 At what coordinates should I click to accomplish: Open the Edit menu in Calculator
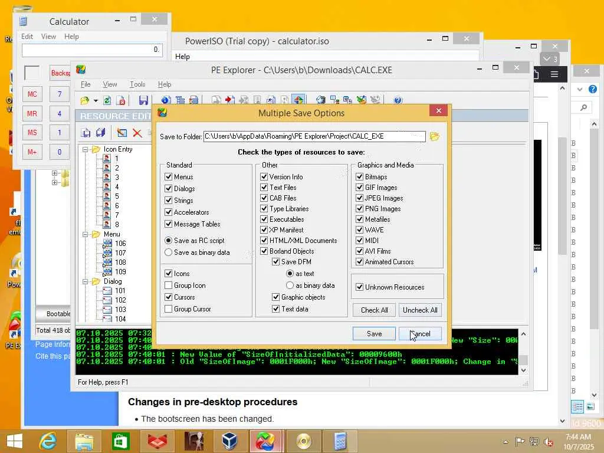tap(27, 37)
